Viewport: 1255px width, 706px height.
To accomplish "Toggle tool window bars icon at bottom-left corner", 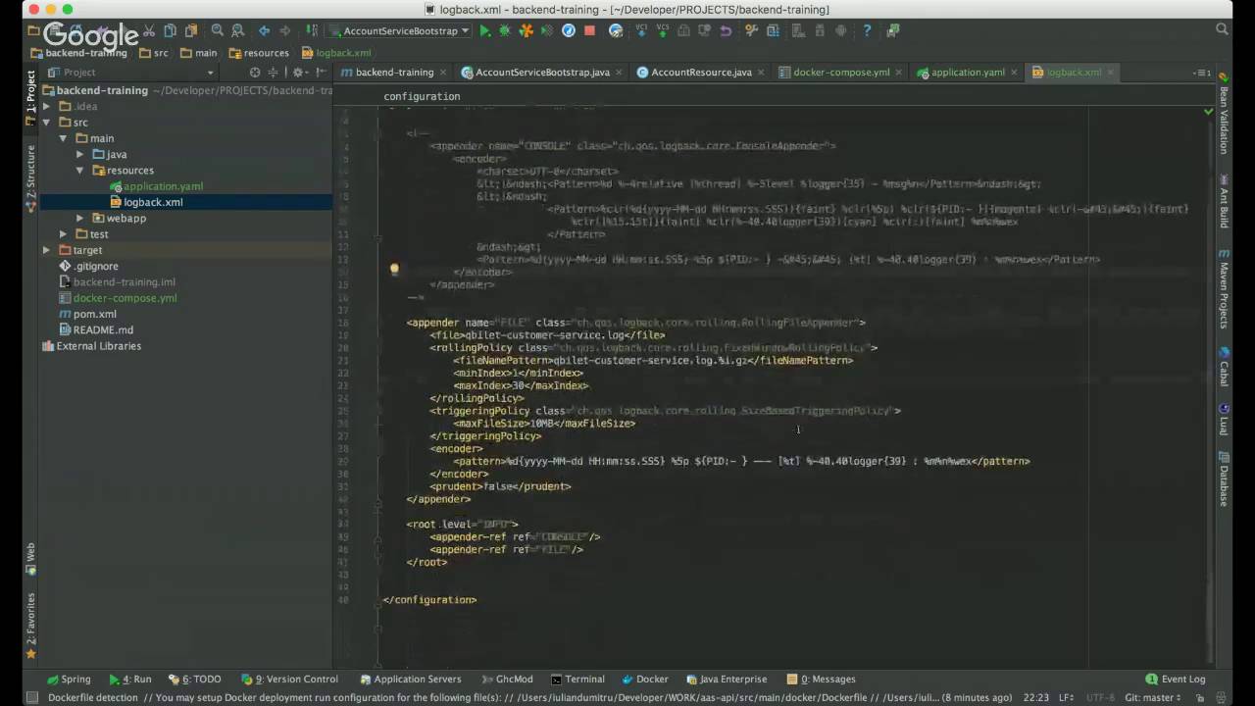I will [31, 698].
